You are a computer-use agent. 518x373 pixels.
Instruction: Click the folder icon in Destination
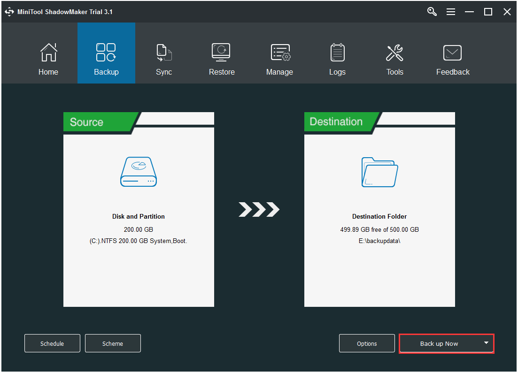(x=379, y=172)
